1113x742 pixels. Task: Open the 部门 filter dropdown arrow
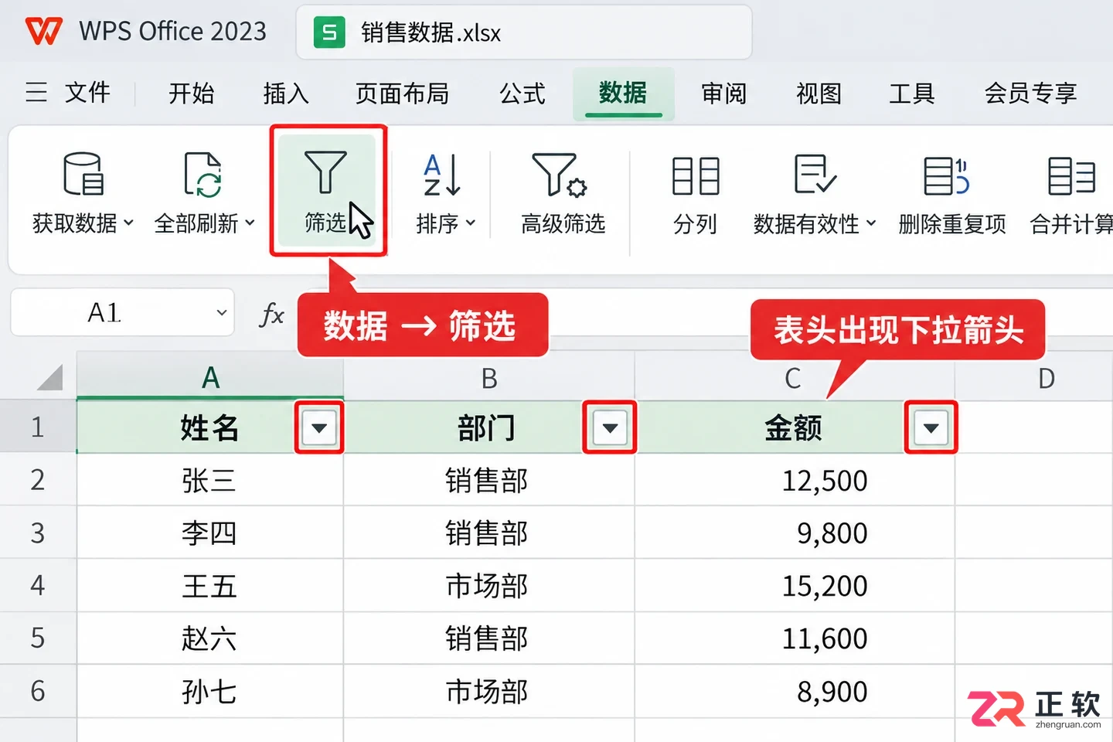tap(610, 427)
